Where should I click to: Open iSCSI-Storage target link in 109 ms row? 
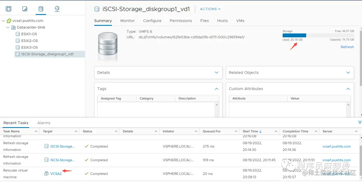point(63,160)
